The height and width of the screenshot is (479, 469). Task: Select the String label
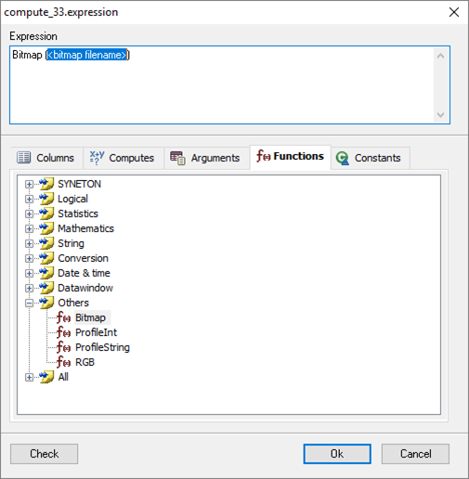tap(71, 243)
